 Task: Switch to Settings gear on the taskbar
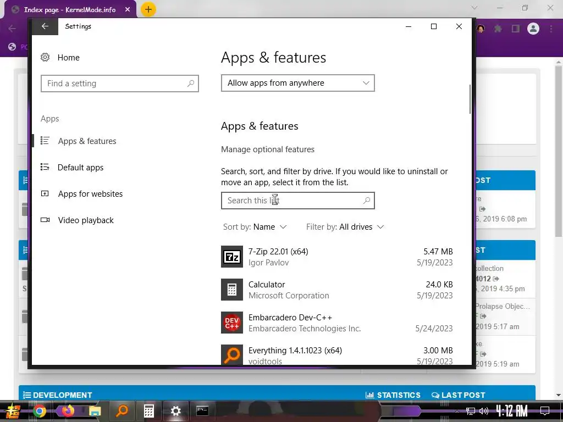click(x=175, y=411)
